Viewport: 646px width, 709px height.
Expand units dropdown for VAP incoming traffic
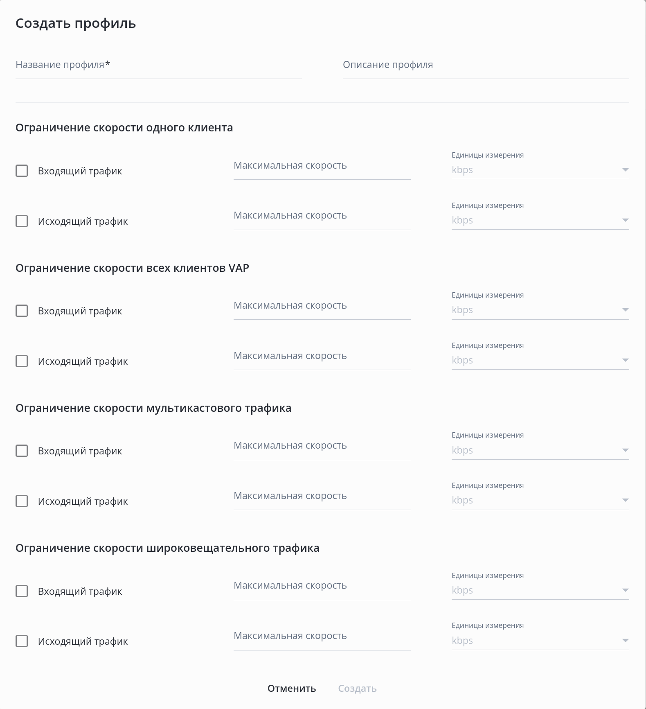click(x=540, y=310)
